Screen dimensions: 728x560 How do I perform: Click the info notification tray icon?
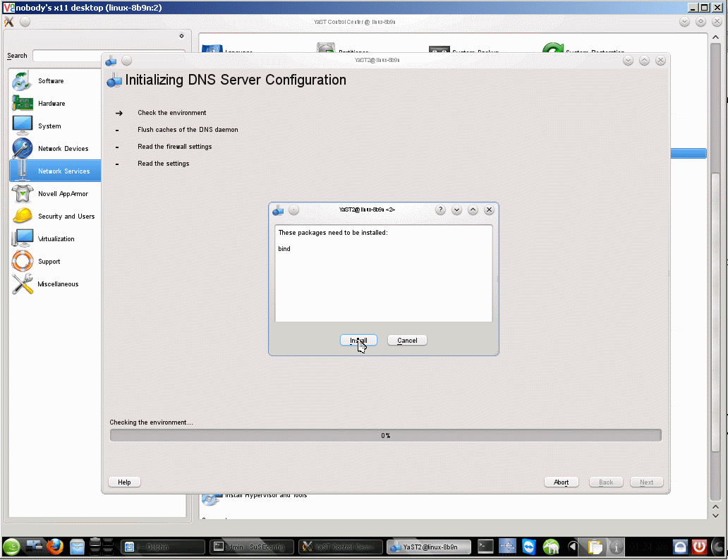point(616,547)
